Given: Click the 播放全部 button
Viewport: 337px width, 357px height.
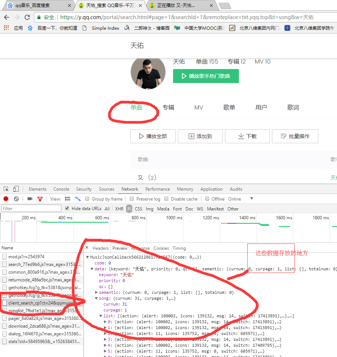Looking at the screenshot, I should pyautogui.click(x=153, y=136).
